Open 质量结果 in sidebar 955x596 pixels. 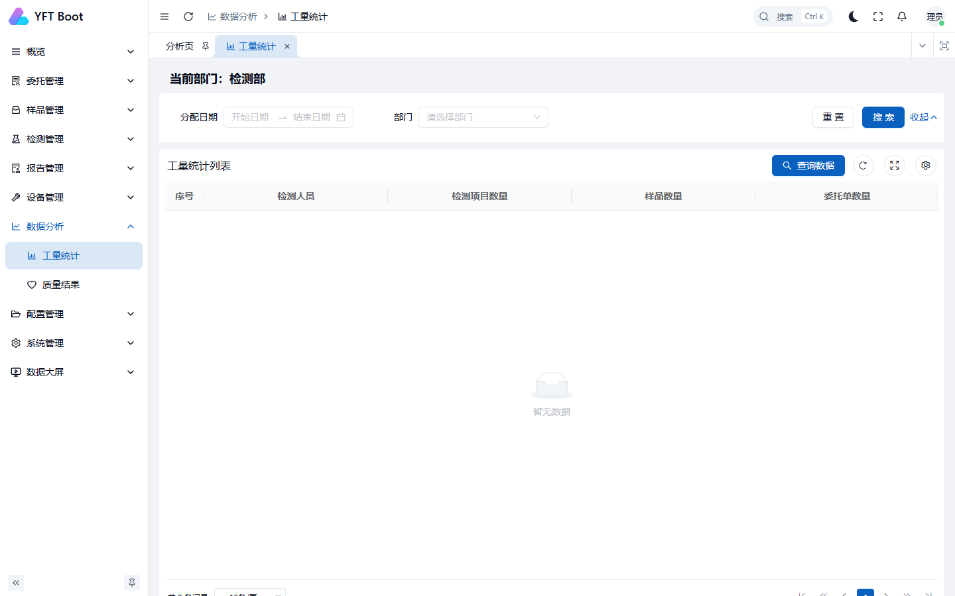point(74,285)
